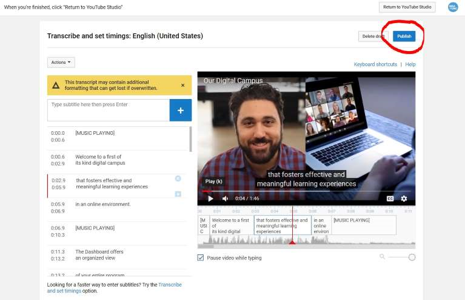The height and width of the screenshot is (300, 465).
Task: Toggle 'Pause video while typing' checkbox
Action: 201,257
